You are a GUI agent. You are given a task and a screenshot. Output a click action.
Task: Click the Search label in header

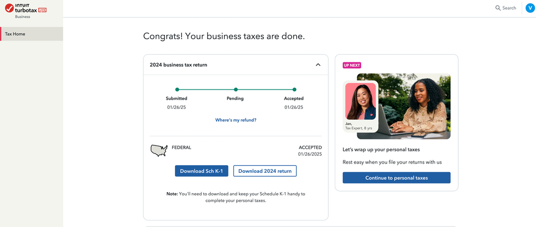click(x=509, y=8)
